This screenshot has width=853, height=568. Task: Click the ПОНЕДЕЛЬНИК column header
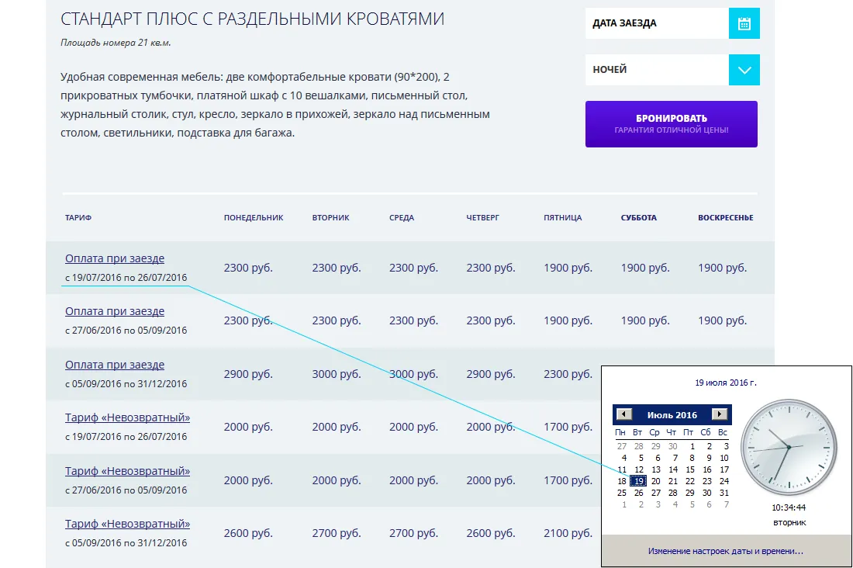pos(254,218)
